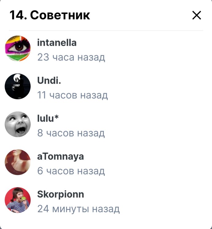
Task: Select the aTomnaya username
Action: (61, 157)
